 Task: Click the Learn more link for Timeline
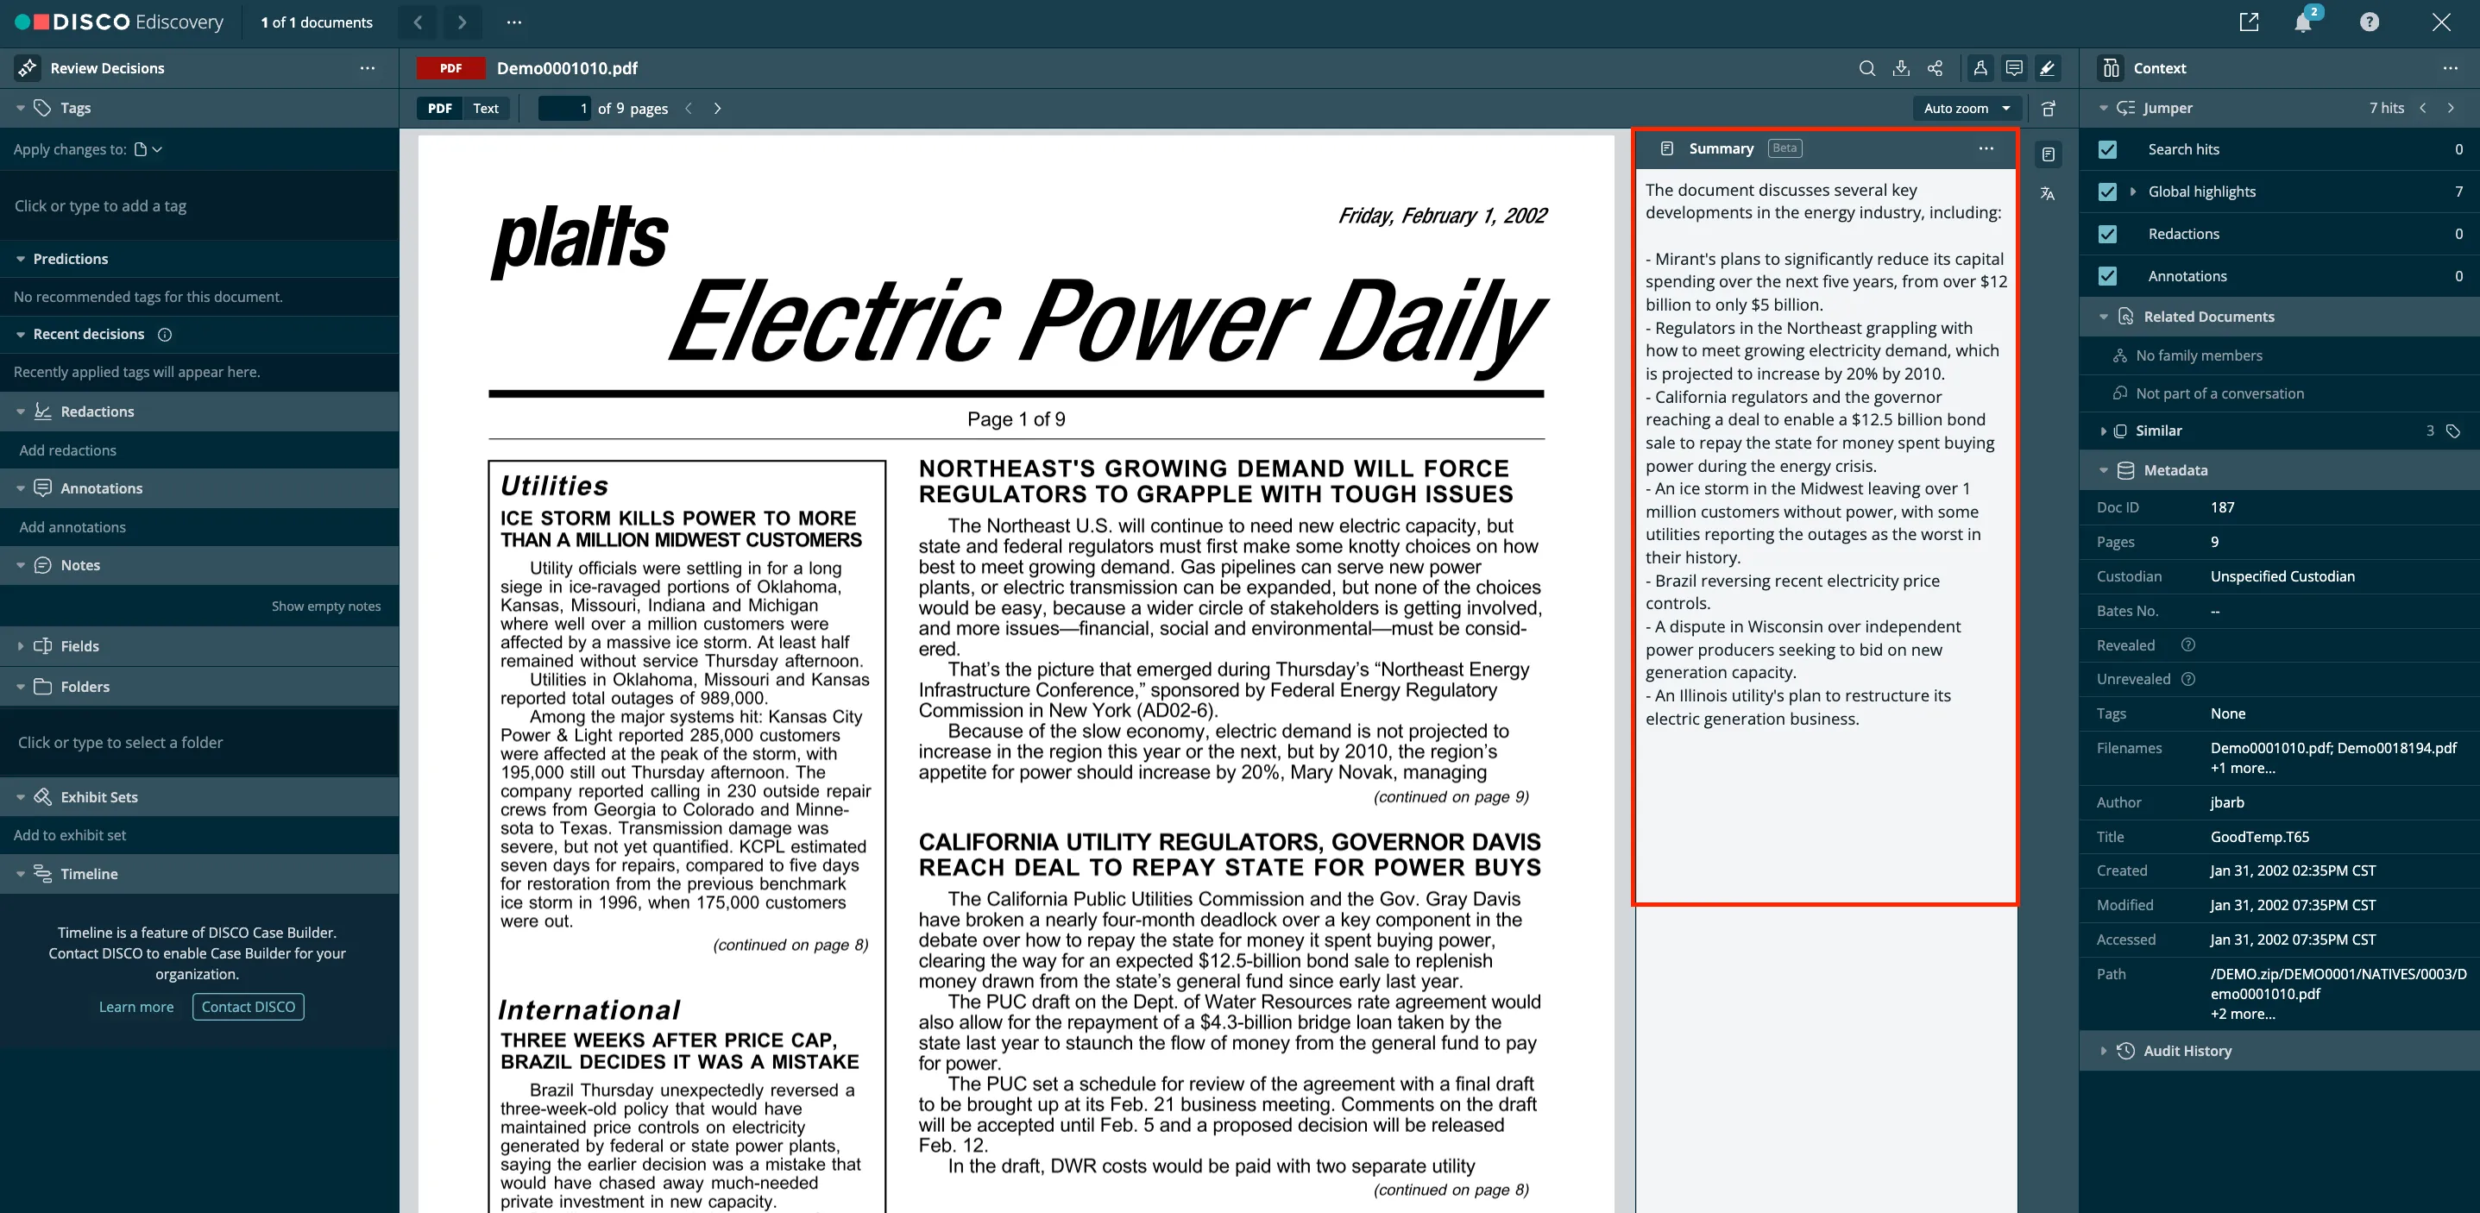pos(135,1006)
